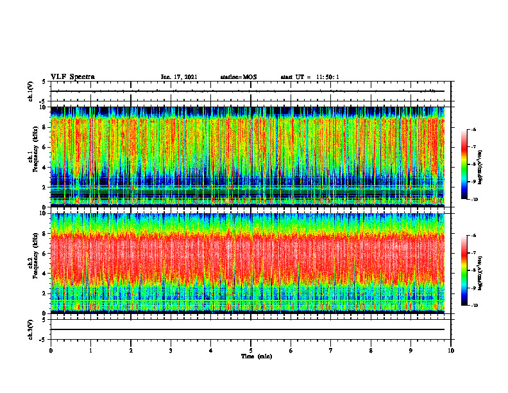Screen dimensions: 508x393
Task: Click the "station=MOS" header text
Action: [x=239, y=77]
